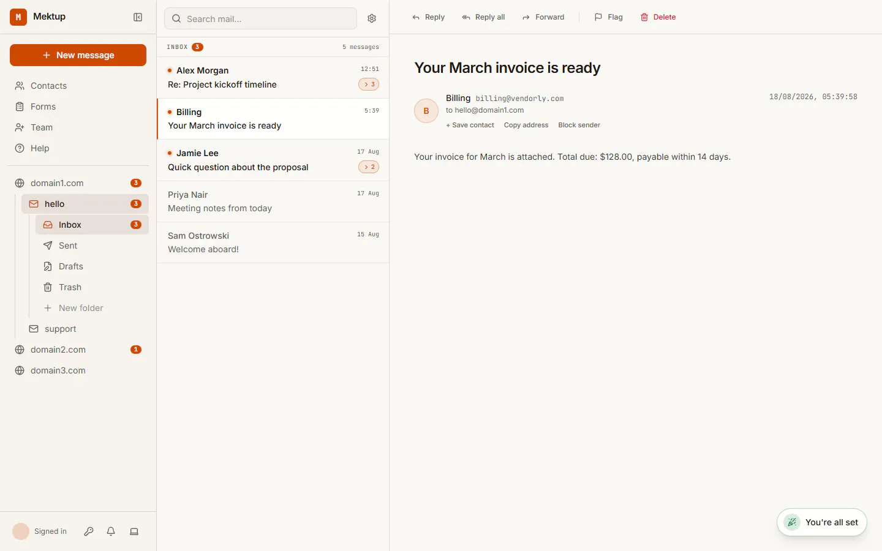This screenshot has height=551, width=882.
Task: Go to Contacts
Action: click(78, 86)
